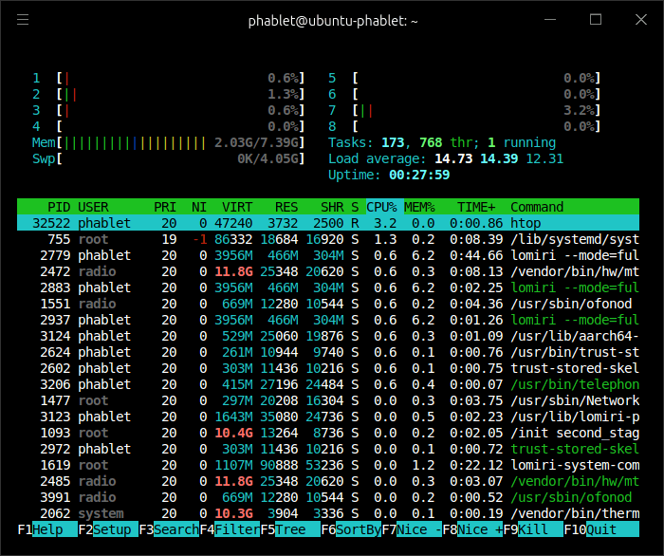
Task: Select lomiri-system-com process PID 1619
Action: point(328,465)
